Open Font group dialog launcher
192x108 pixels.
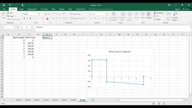[x=50, y=23]
